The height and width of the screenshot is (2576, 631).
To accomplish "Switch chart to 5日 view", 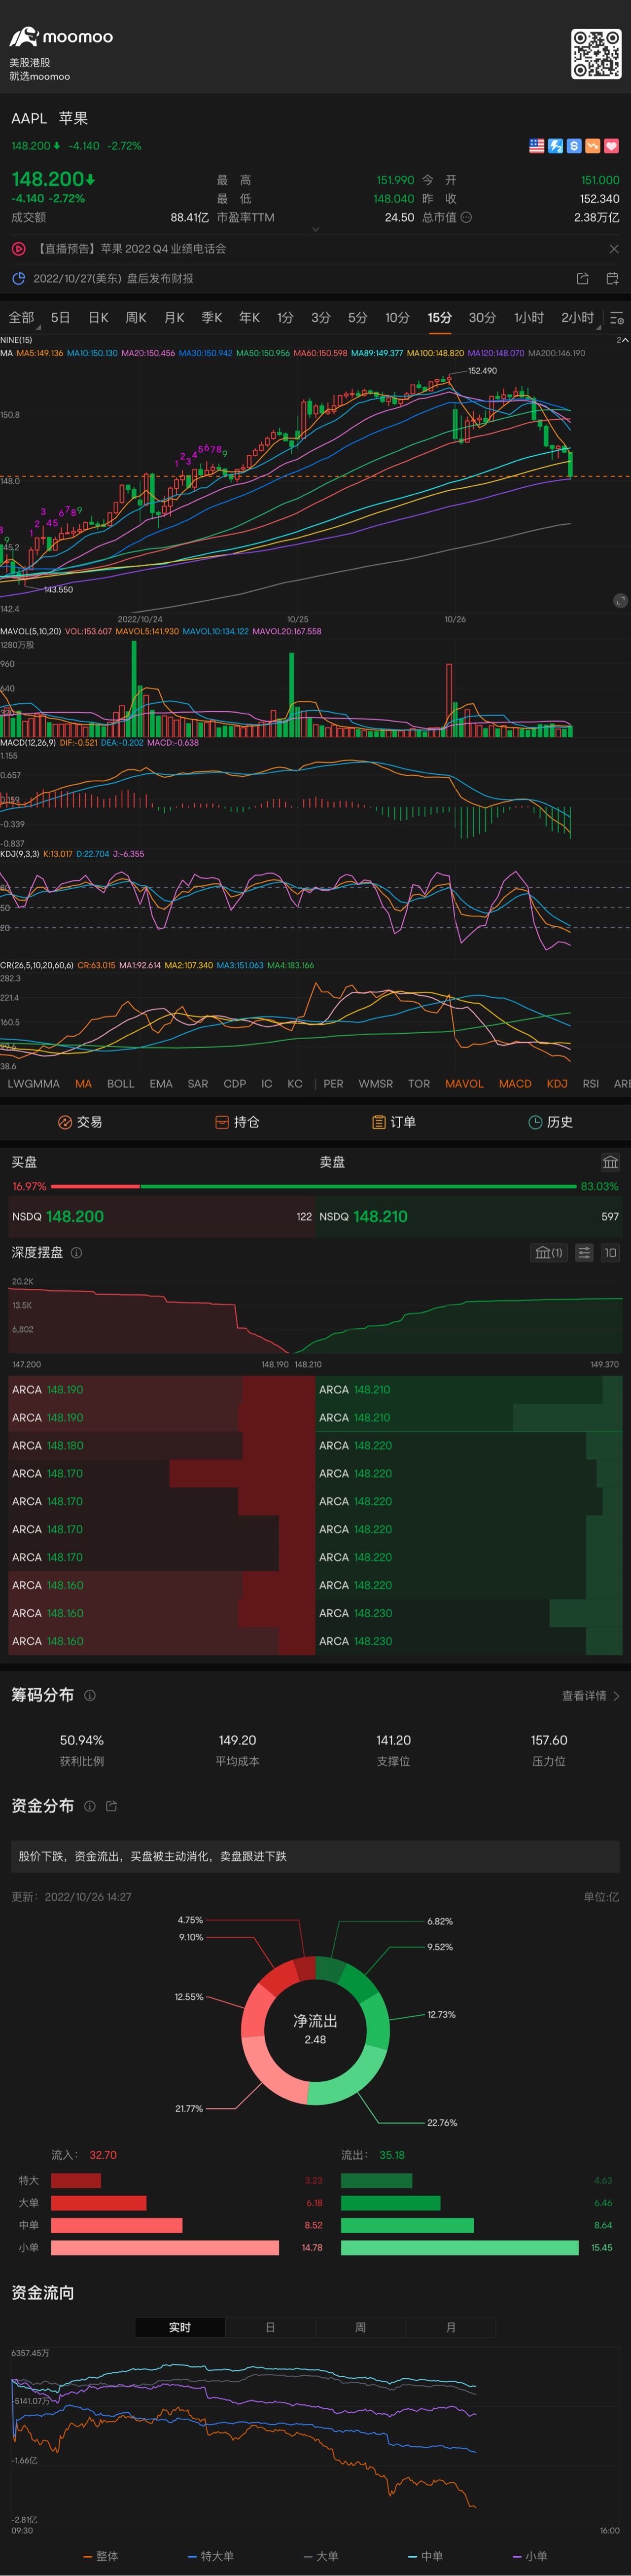I will [60, 317].
